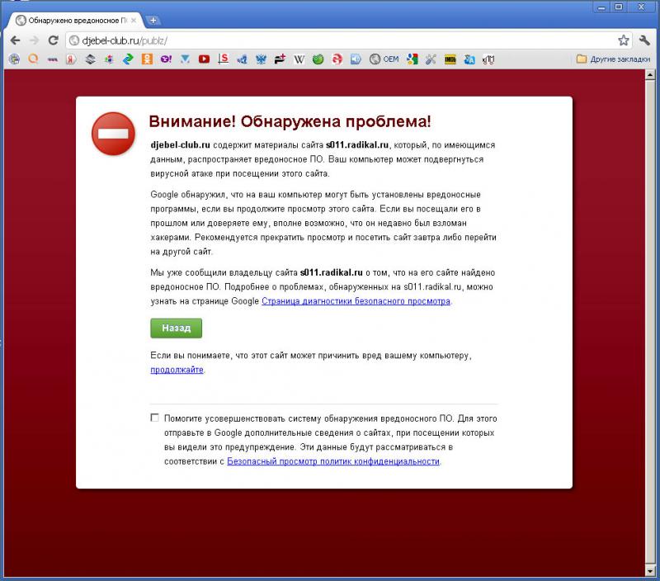The height and width of the screenshot is (581, 660).
Task: Click the Внимание! Обнаружена проблема! heading
Action: (290, 121)
